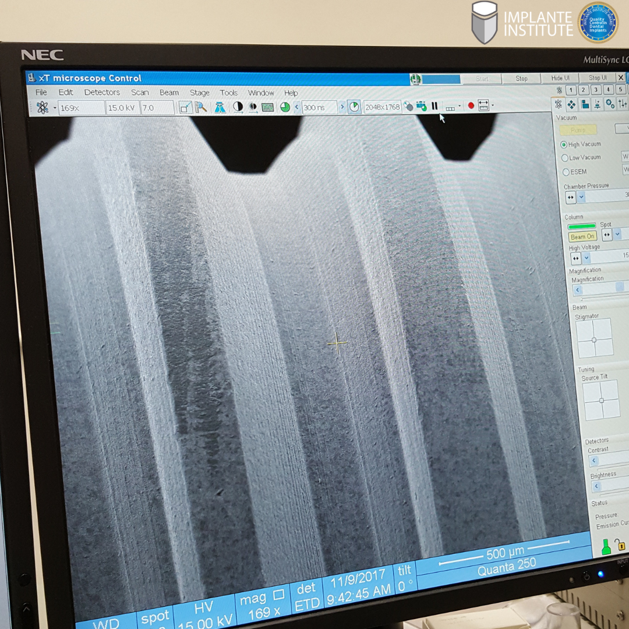Click the beam atom icon in toolbar
629x629 pixels.
coord(43,108)
